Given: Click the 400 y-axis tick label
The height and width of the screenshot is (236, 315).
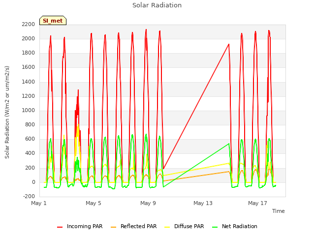Looking at the screenshot, I should coord(30,153).
